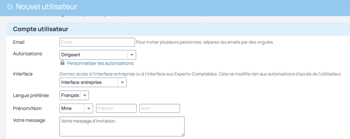
Task: Click the back arrow beside Nouvel utilisateur
Action: coord(10,7)
